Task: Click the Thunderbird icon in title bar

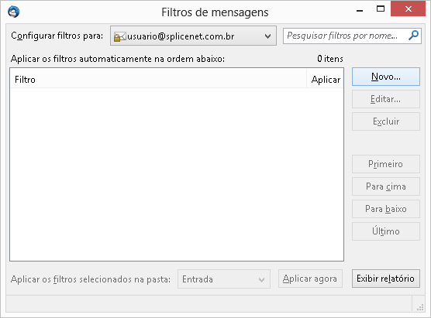Action: pos(13,12)
